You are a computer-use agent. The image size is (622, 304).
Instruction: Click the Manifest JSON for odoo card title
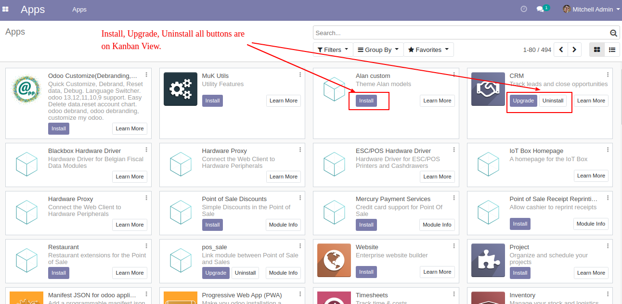(92, 295)
